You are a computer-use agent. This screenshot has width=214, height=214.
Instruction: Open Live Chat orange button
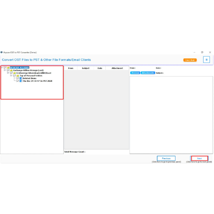coord(190,60)
